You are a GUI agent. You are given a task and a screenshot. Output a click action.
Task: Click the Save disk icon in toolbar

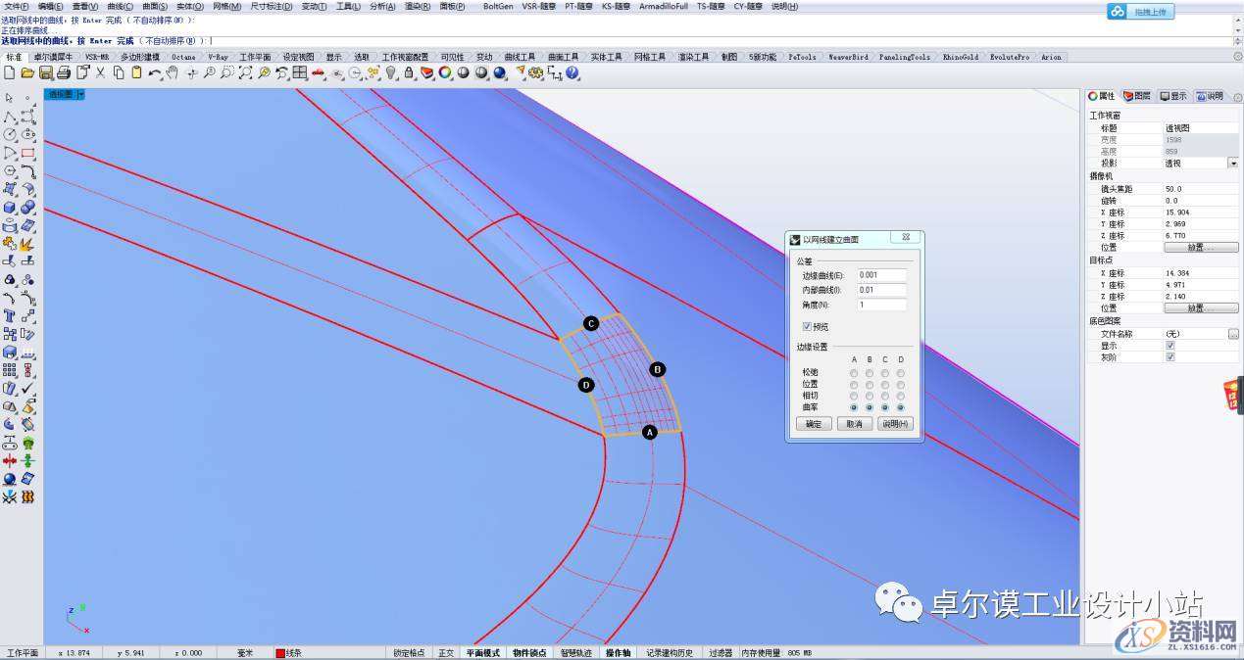click(x=45, y=72)
